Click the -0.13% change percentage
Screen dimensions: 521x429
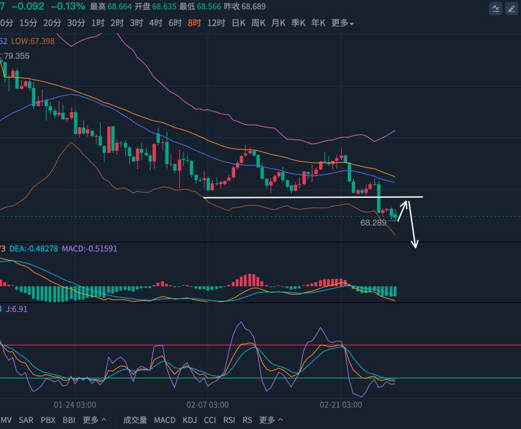click(68, 7)
